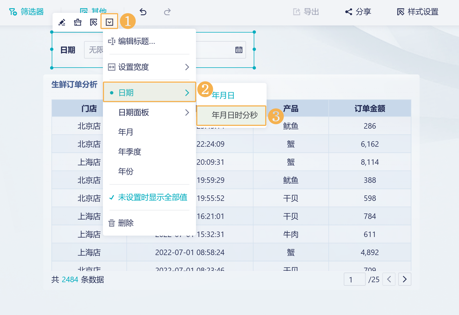Viewport: 459px width, 315px height.
Task: Click the 2484 record count text
Action: 70,280
